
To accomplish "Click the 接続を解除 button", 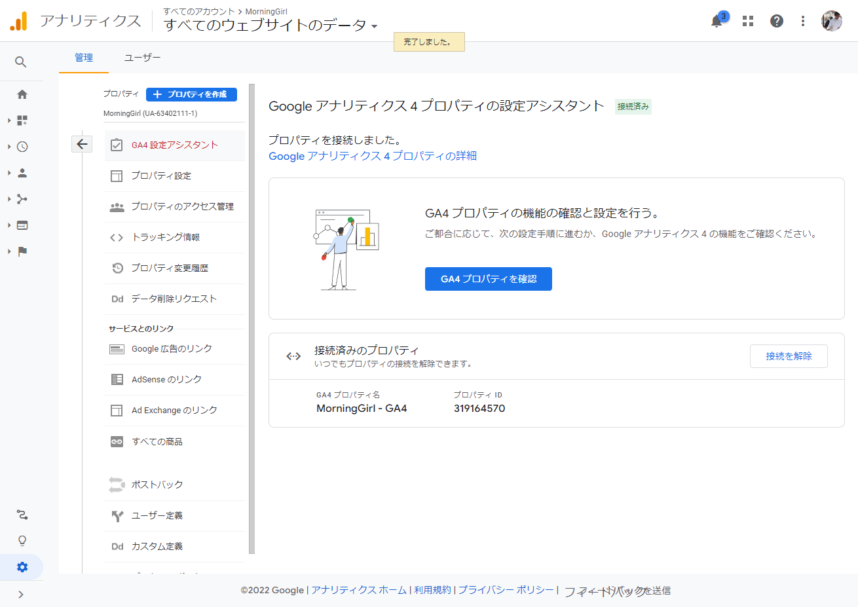I will (789, 356).
